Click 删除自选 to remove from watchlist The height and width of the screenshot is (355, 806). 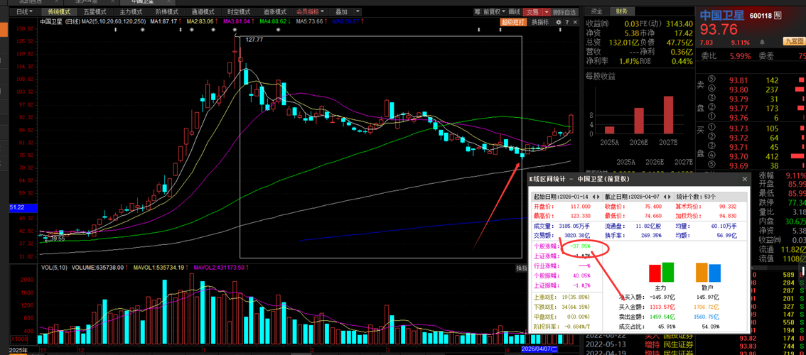(x=565, y=11)
